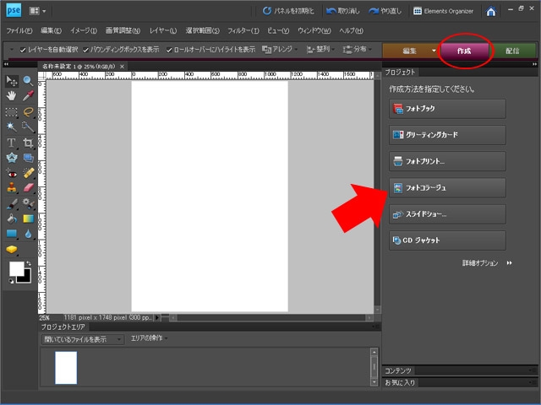This screenshot has height=405, width=541.
Task: Expand 詳細オプション arrows
Action: [509, 263]
